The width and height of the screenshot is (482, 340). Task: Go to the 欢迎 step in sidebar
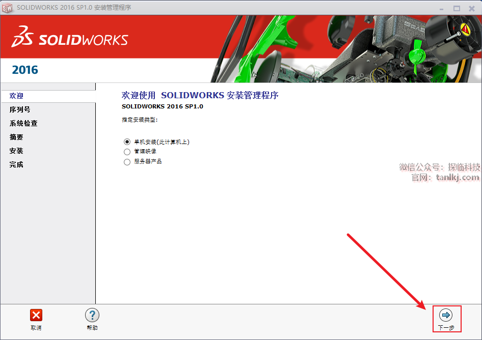16,96
